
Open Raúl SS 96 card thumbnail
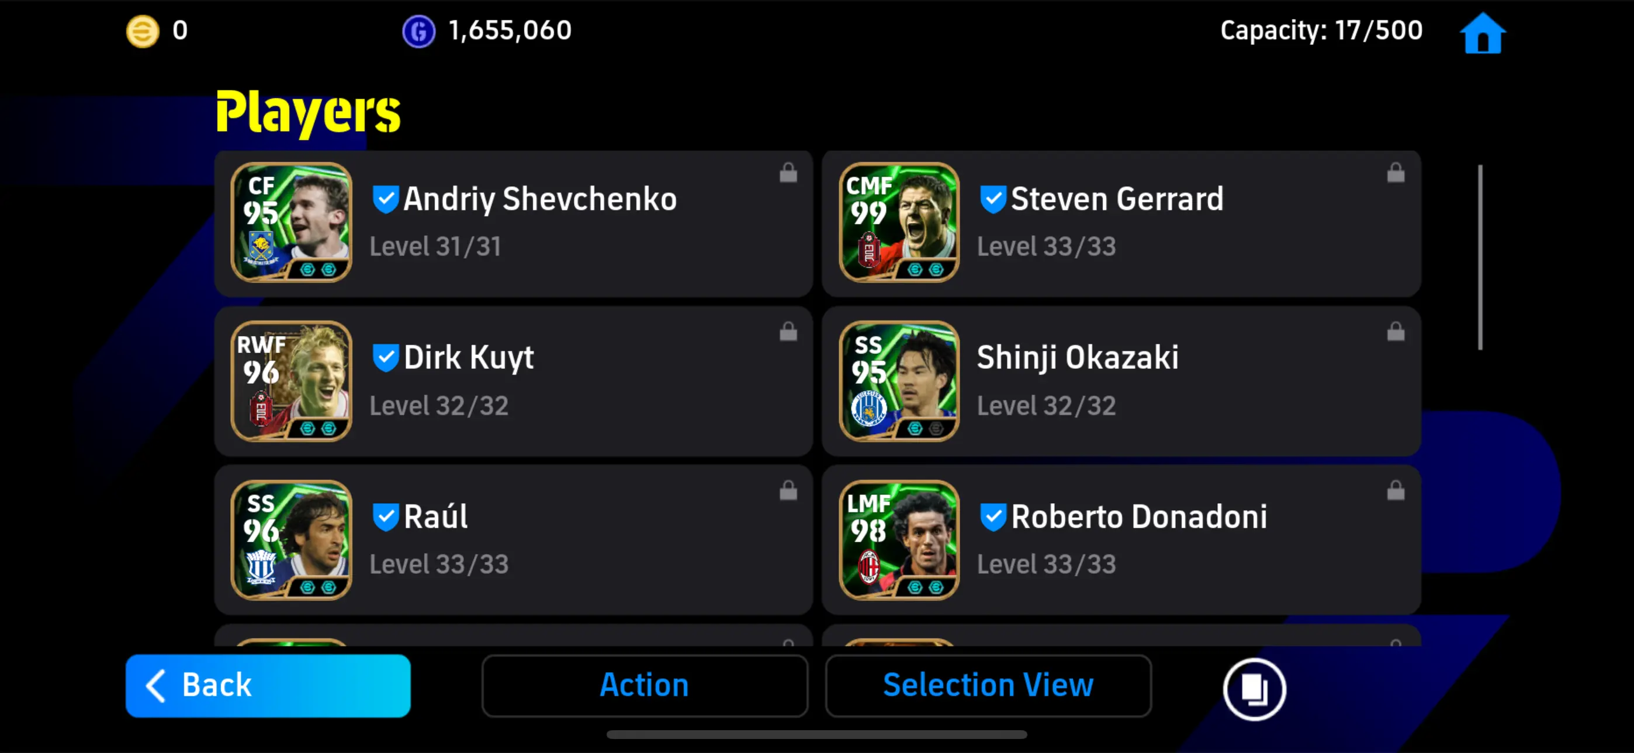291,540
